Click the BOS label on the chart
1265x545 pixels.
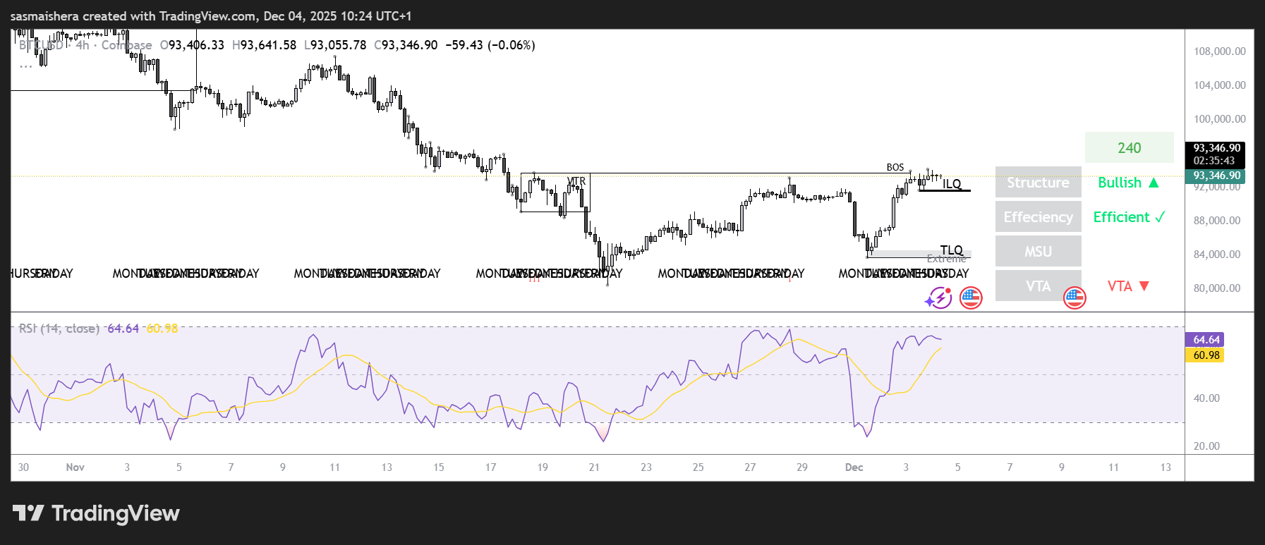pos(895,167)
